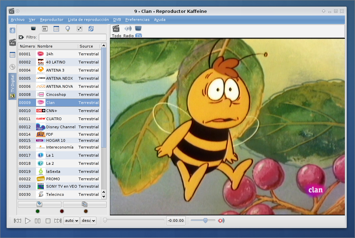The image size is (355, 238).
Task: Sort channels by the Número column
Action: (x=27, y=46)
